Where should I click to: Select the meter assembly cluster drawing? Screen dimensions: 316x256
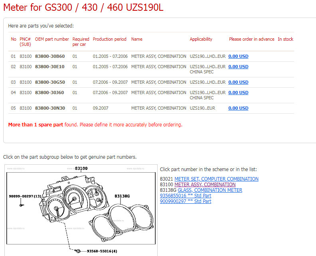pos(73,199)
